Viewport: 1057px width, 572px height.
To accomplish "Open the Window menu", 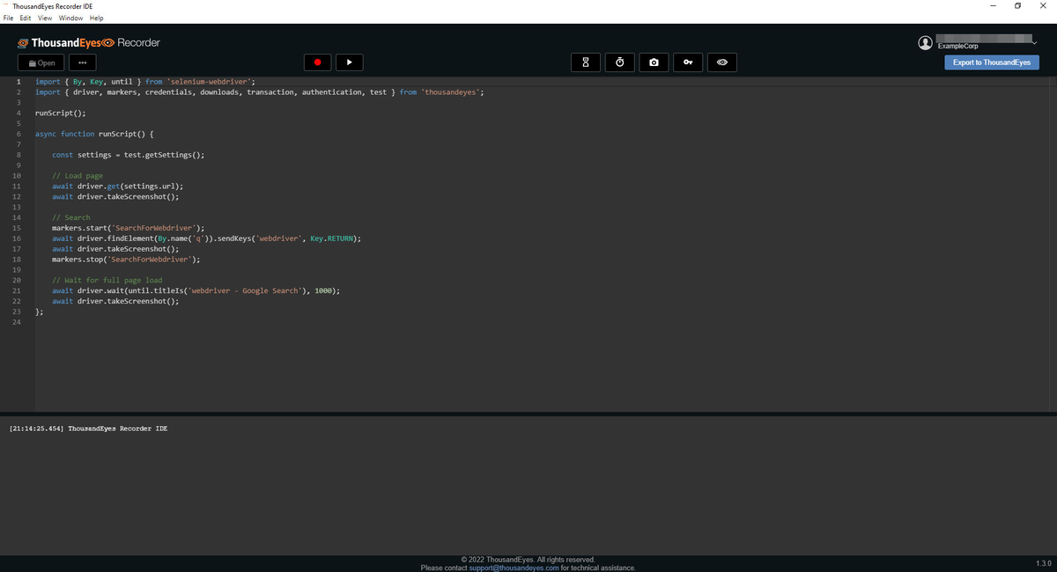I will click(70, 18).
